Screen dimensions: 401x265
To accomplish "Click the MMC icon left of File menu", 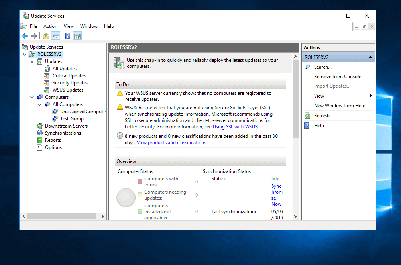I will click(x=24, y=26).
